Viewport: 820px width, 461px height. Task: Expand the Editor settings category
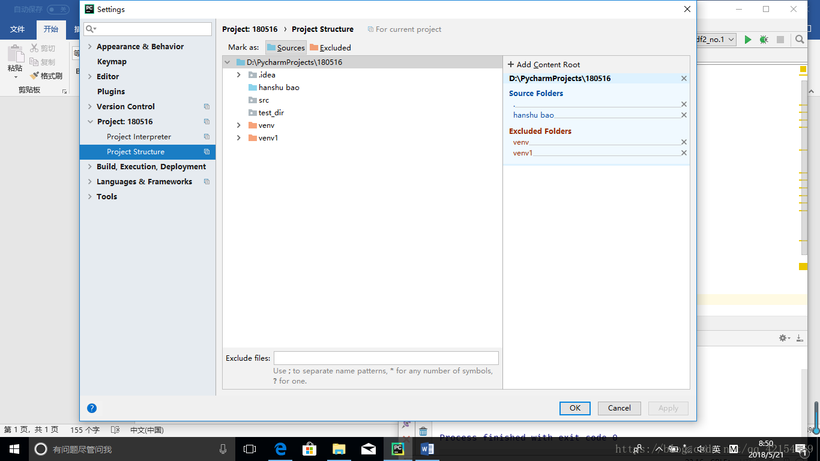point(90,77)
